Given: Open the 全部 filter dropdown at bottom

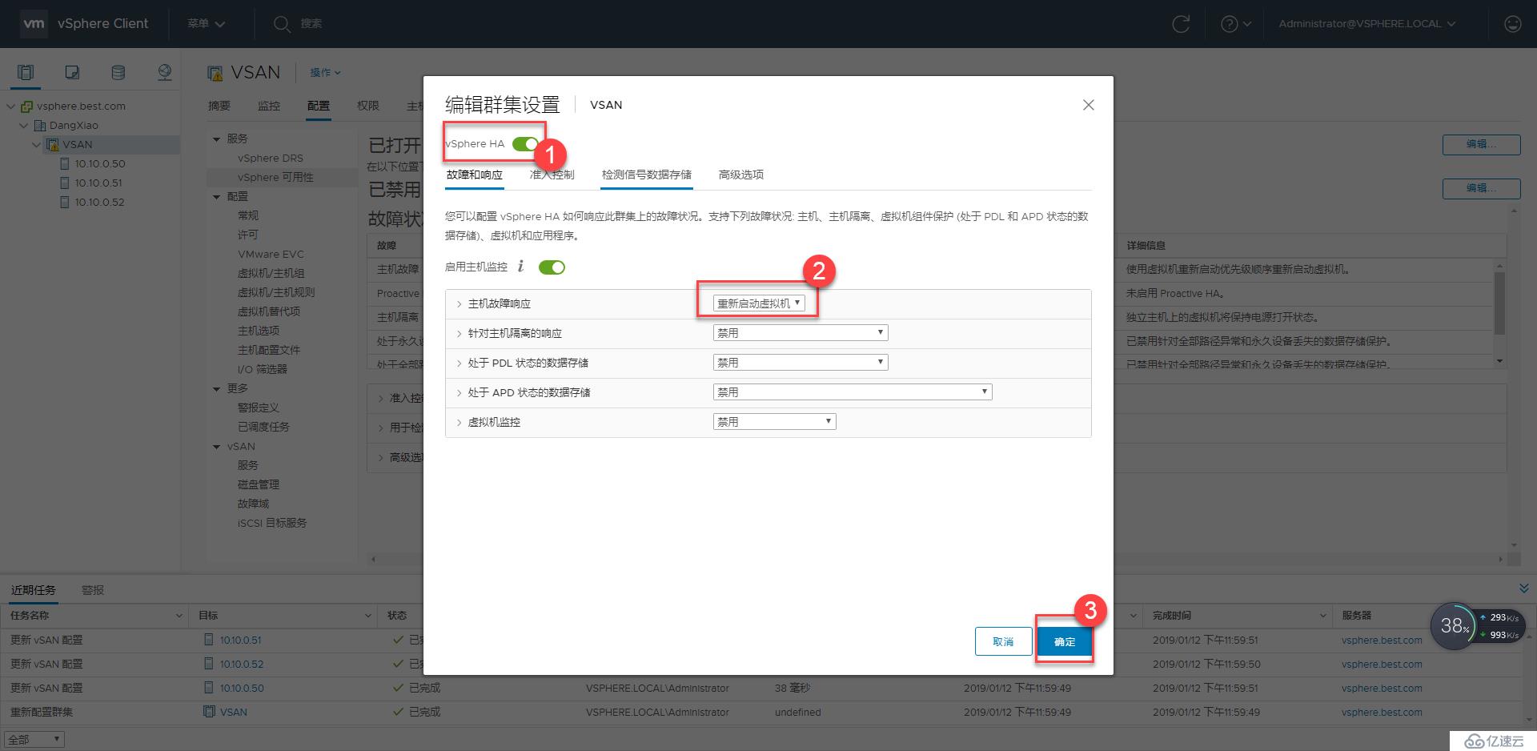Looking at the screenshot, I should click(34, 740).
